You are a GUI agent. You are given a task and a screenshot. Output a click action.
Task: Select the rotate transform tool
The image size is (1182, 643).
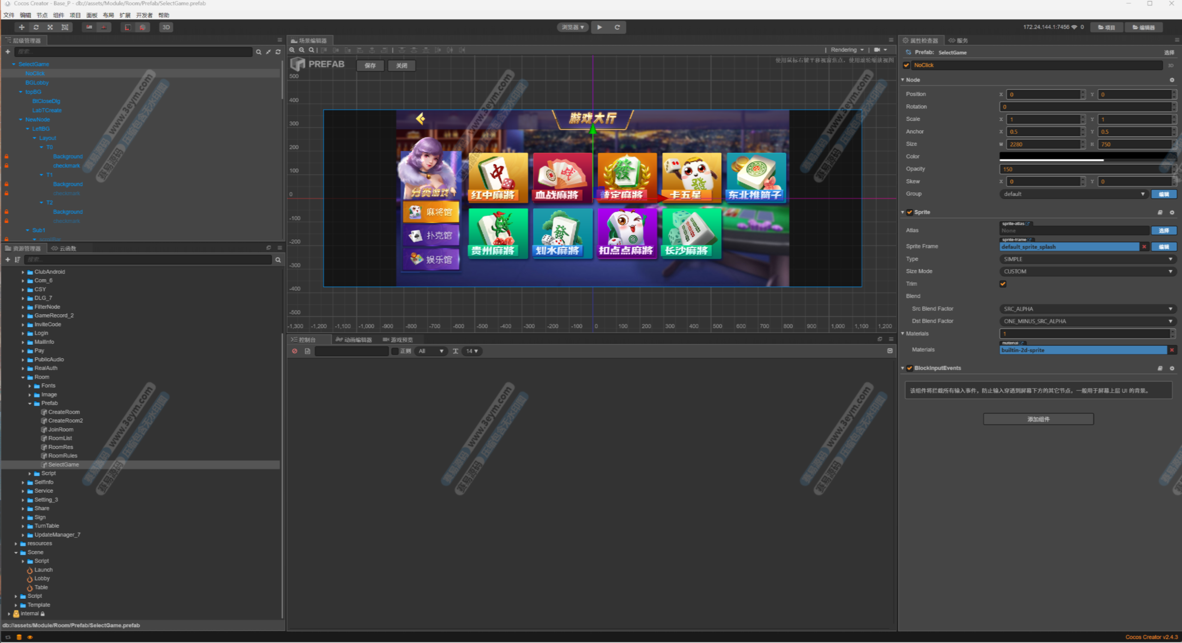tap(36, 27)
